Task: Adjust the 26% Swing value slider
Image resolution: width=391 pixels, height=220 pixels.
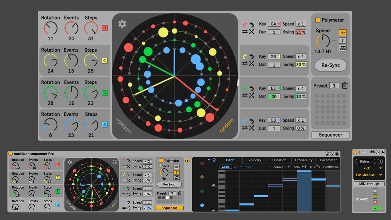Action: 147,208
